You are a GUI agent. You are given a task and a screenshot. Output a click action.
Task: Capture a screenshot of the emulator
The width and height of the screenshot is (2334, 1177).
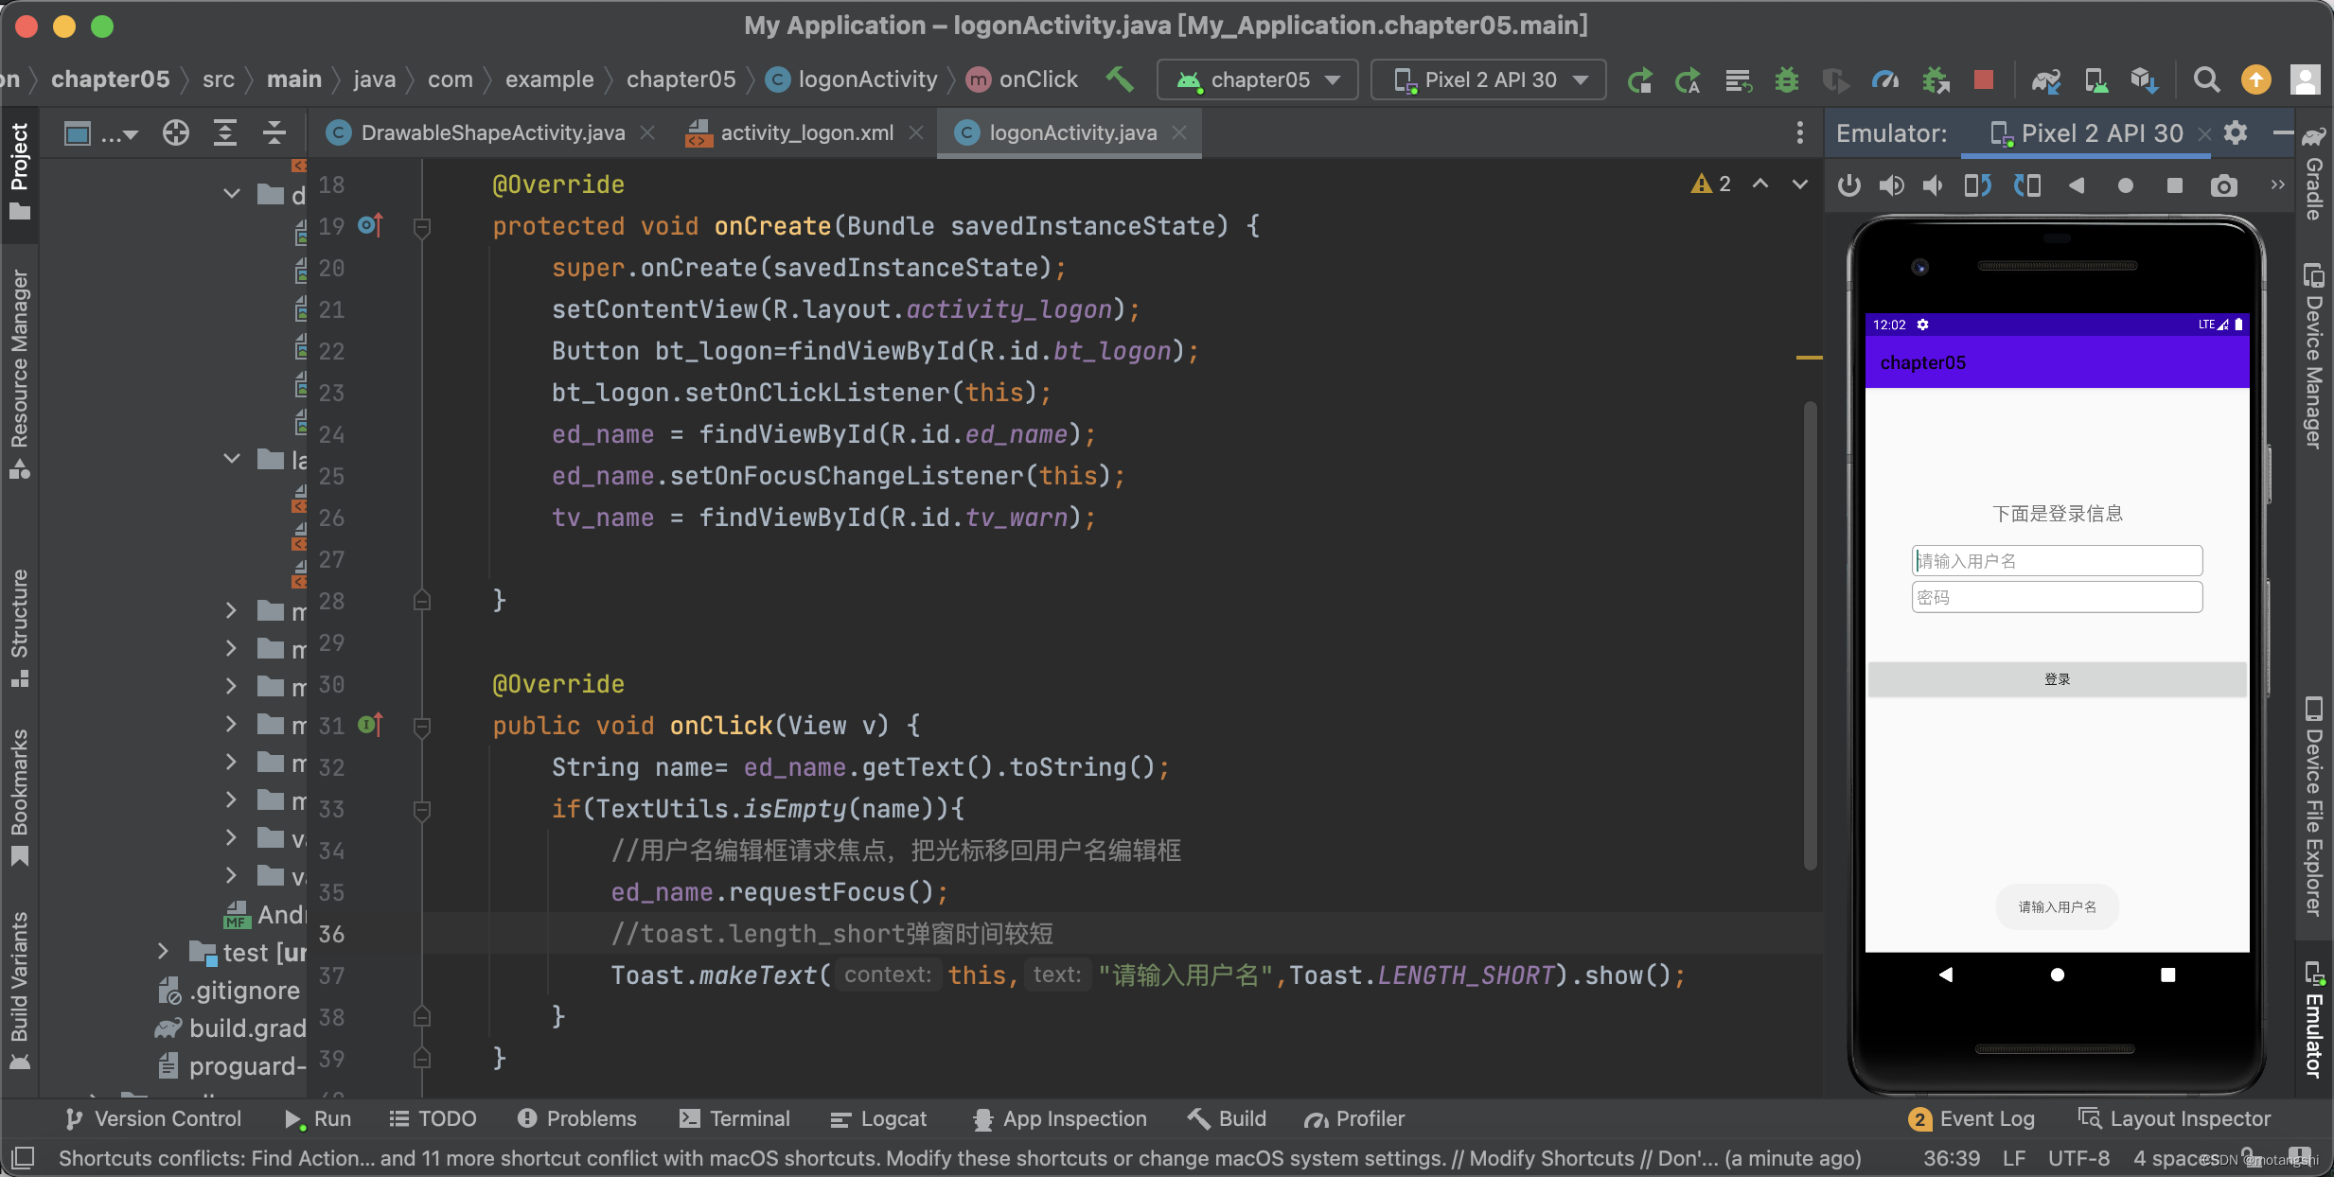[2224, 185]
